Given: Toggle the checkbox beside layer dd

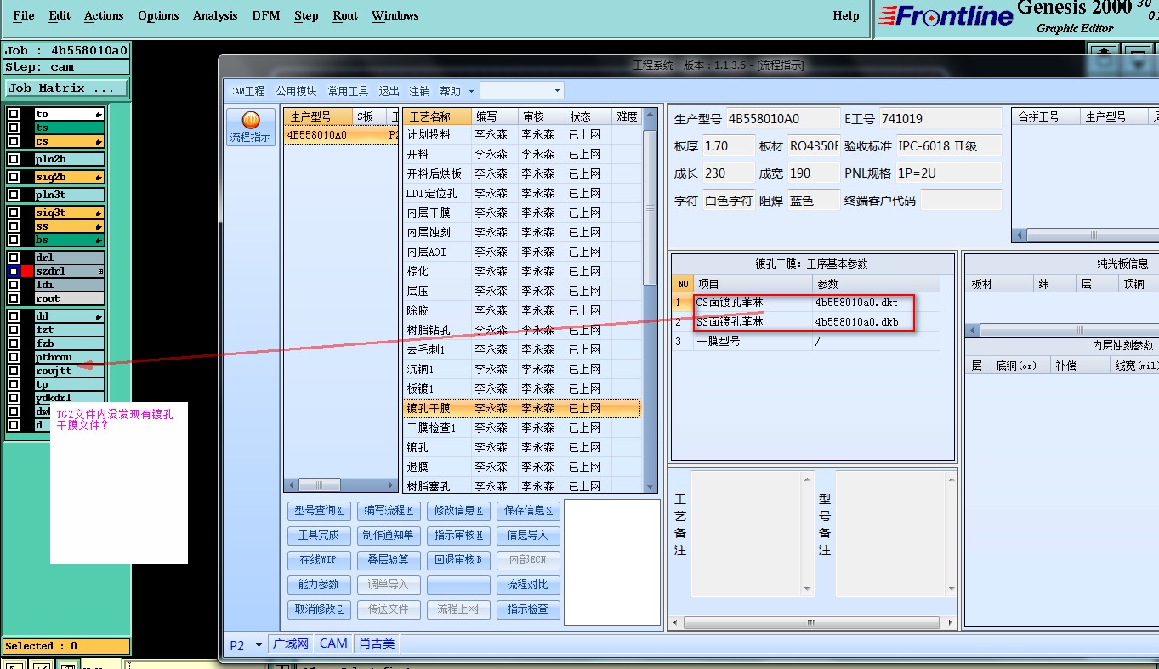Looking at the screenshot, I should pyautogui.click(x=14, y=316).
